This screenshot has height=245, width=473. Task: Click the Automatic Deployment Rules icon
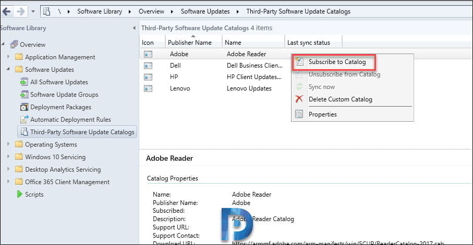(x=24, y=119)
